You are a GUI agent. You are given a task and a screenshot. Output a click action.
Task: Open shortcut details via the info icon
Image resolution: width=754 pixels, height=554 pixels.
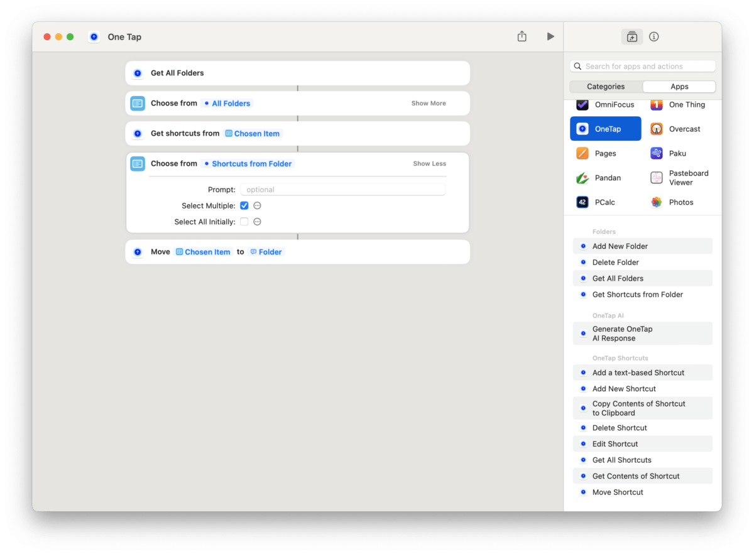click(x=653, y=36)
